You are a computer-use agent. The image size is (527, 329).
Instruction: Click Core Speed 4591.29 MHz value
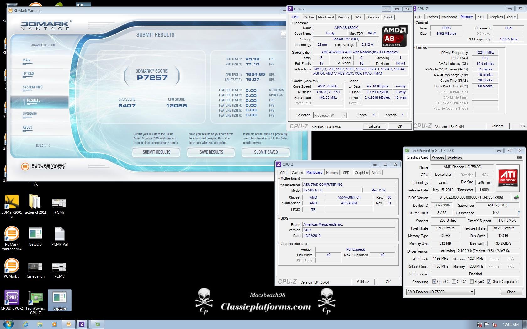[x=328, y=86]
